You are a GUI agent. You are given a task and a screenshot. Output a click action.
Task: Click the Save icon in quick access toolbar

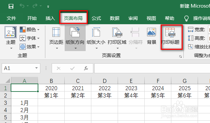pos(11,6)
